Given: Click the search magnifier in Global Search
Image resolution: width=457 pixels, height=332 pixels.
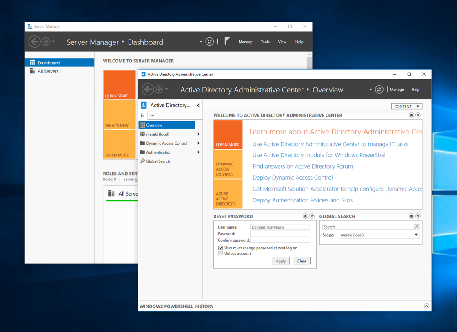Looking at the screenshot, I should [417, 226].
